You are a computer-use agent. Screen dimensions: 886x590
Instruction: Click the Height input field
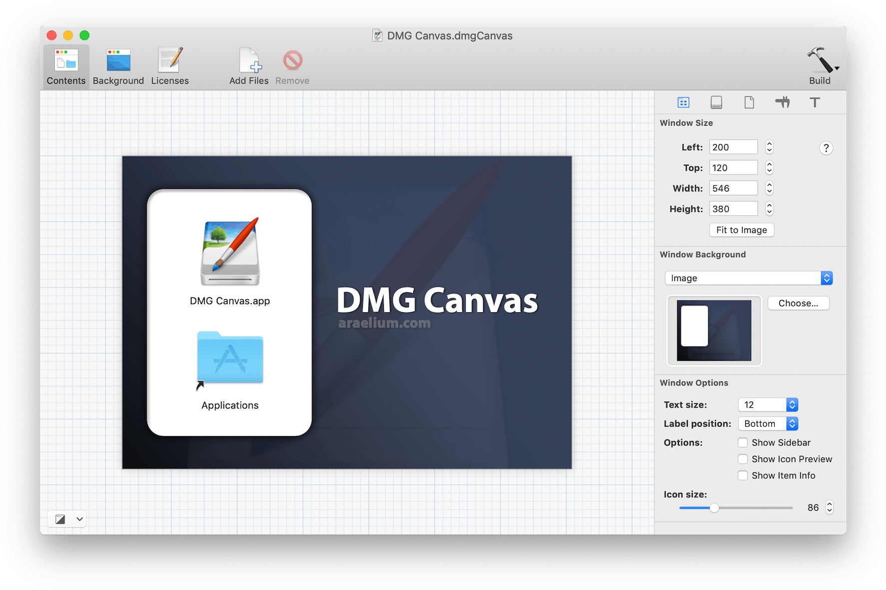tap(733, 208)
